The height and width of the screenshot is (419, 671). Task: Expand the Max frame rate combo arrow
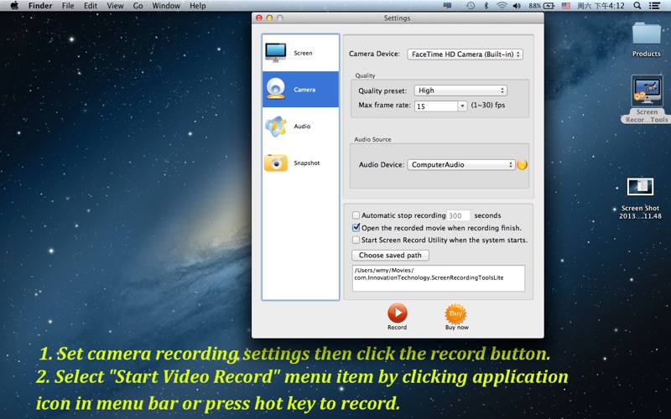[x=462, y=106]
